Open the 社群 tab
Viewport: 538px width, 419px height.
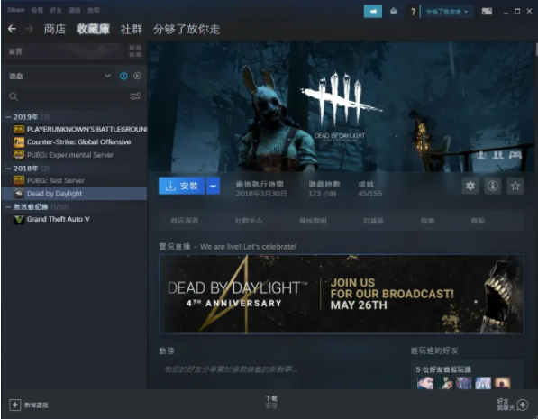(x=132, y=29)
